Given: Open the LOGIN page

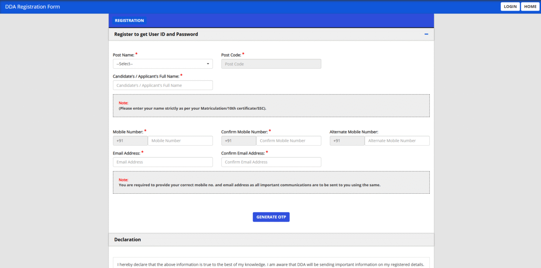Looking at the screenshot, I should 510,6.
